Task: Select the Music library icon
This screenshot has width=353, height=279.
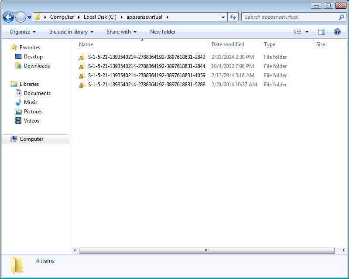Action: (18, 102)
